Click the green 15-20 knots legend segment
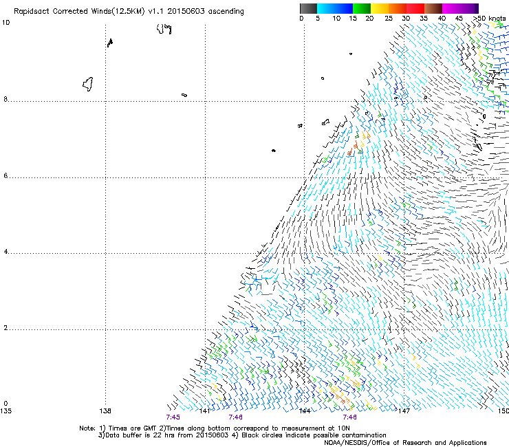This screenshot has height=447, width=509. tap(361, 8)
